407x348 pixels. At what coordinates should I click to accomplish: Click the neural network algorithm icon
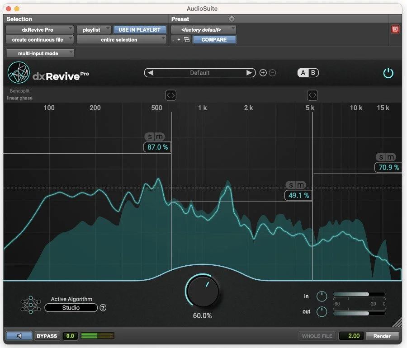tap(31, 305)
